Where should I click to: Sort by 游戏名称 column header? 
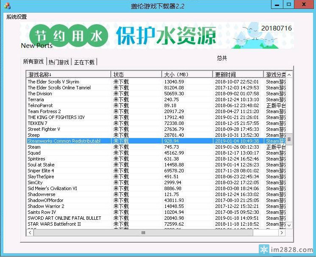coord(69,75)
